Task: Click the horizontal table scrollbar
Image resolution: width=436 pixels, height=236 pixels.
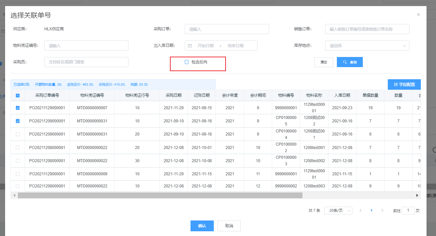Action: pyautogui.click(x=160, y=195)
